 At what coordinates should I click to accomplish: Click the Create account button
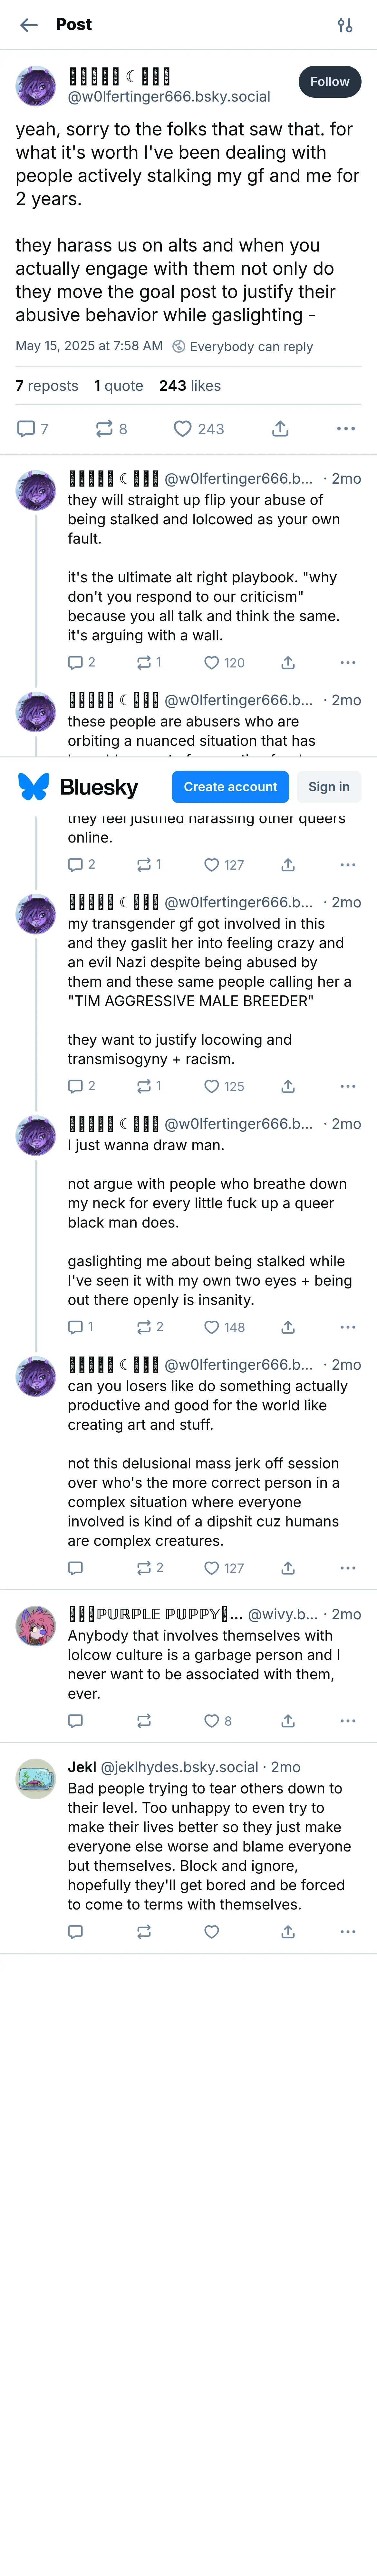[x=230, y=787]
